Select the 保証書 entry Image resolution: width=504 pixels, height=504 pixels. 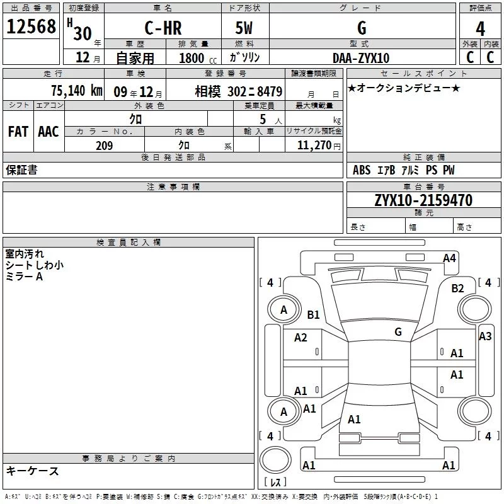21,170
